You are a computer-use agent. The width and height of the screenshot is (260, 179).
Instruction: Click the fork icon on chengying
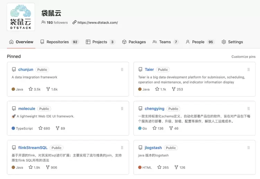pyautogui.click(x=171, y=128)
